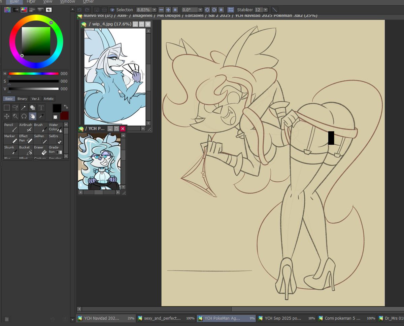Image resolution: width=404 pixels, height=326 pixels.
Task: Switch to the Binary brush tab
Action: coord(22,99)
